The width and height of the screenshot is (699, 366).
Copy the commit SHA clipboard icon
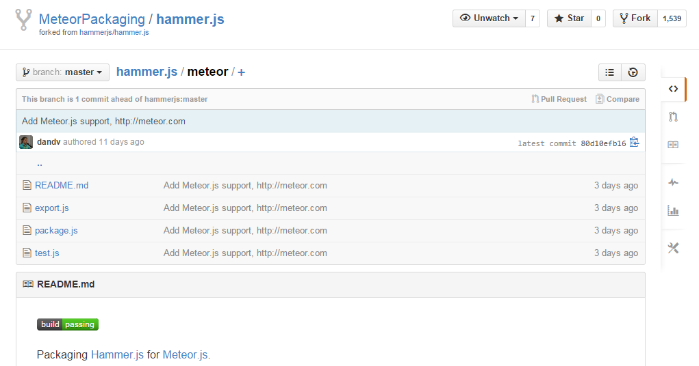click(635, 142)
